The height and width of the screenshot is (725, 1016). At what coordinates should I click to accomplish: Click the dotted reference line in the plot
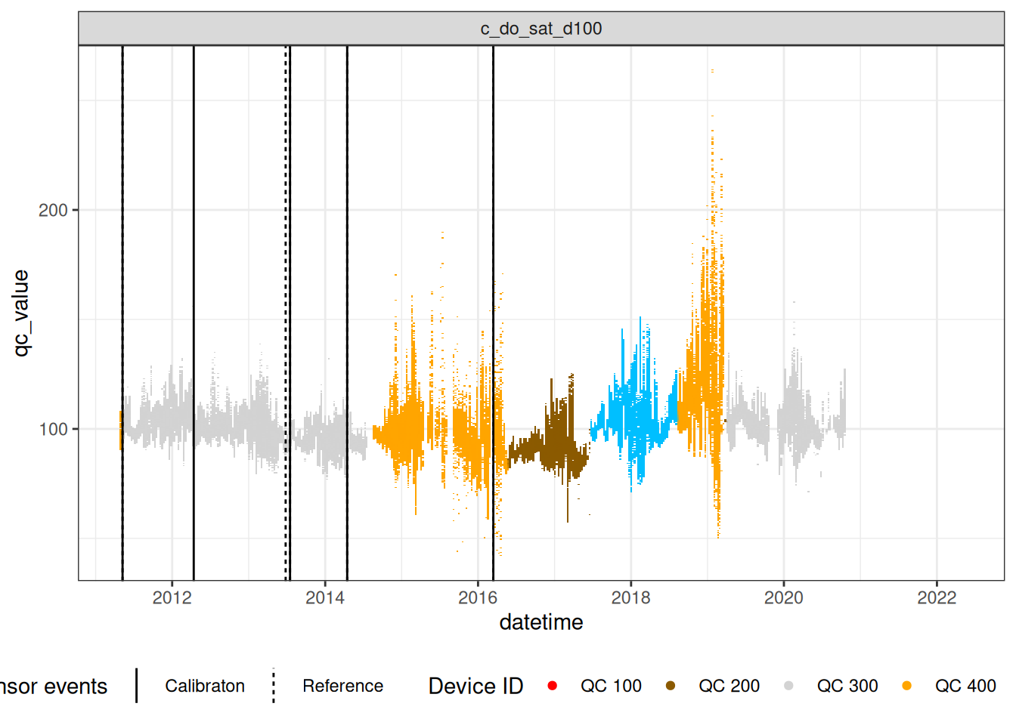pos(286,227)
